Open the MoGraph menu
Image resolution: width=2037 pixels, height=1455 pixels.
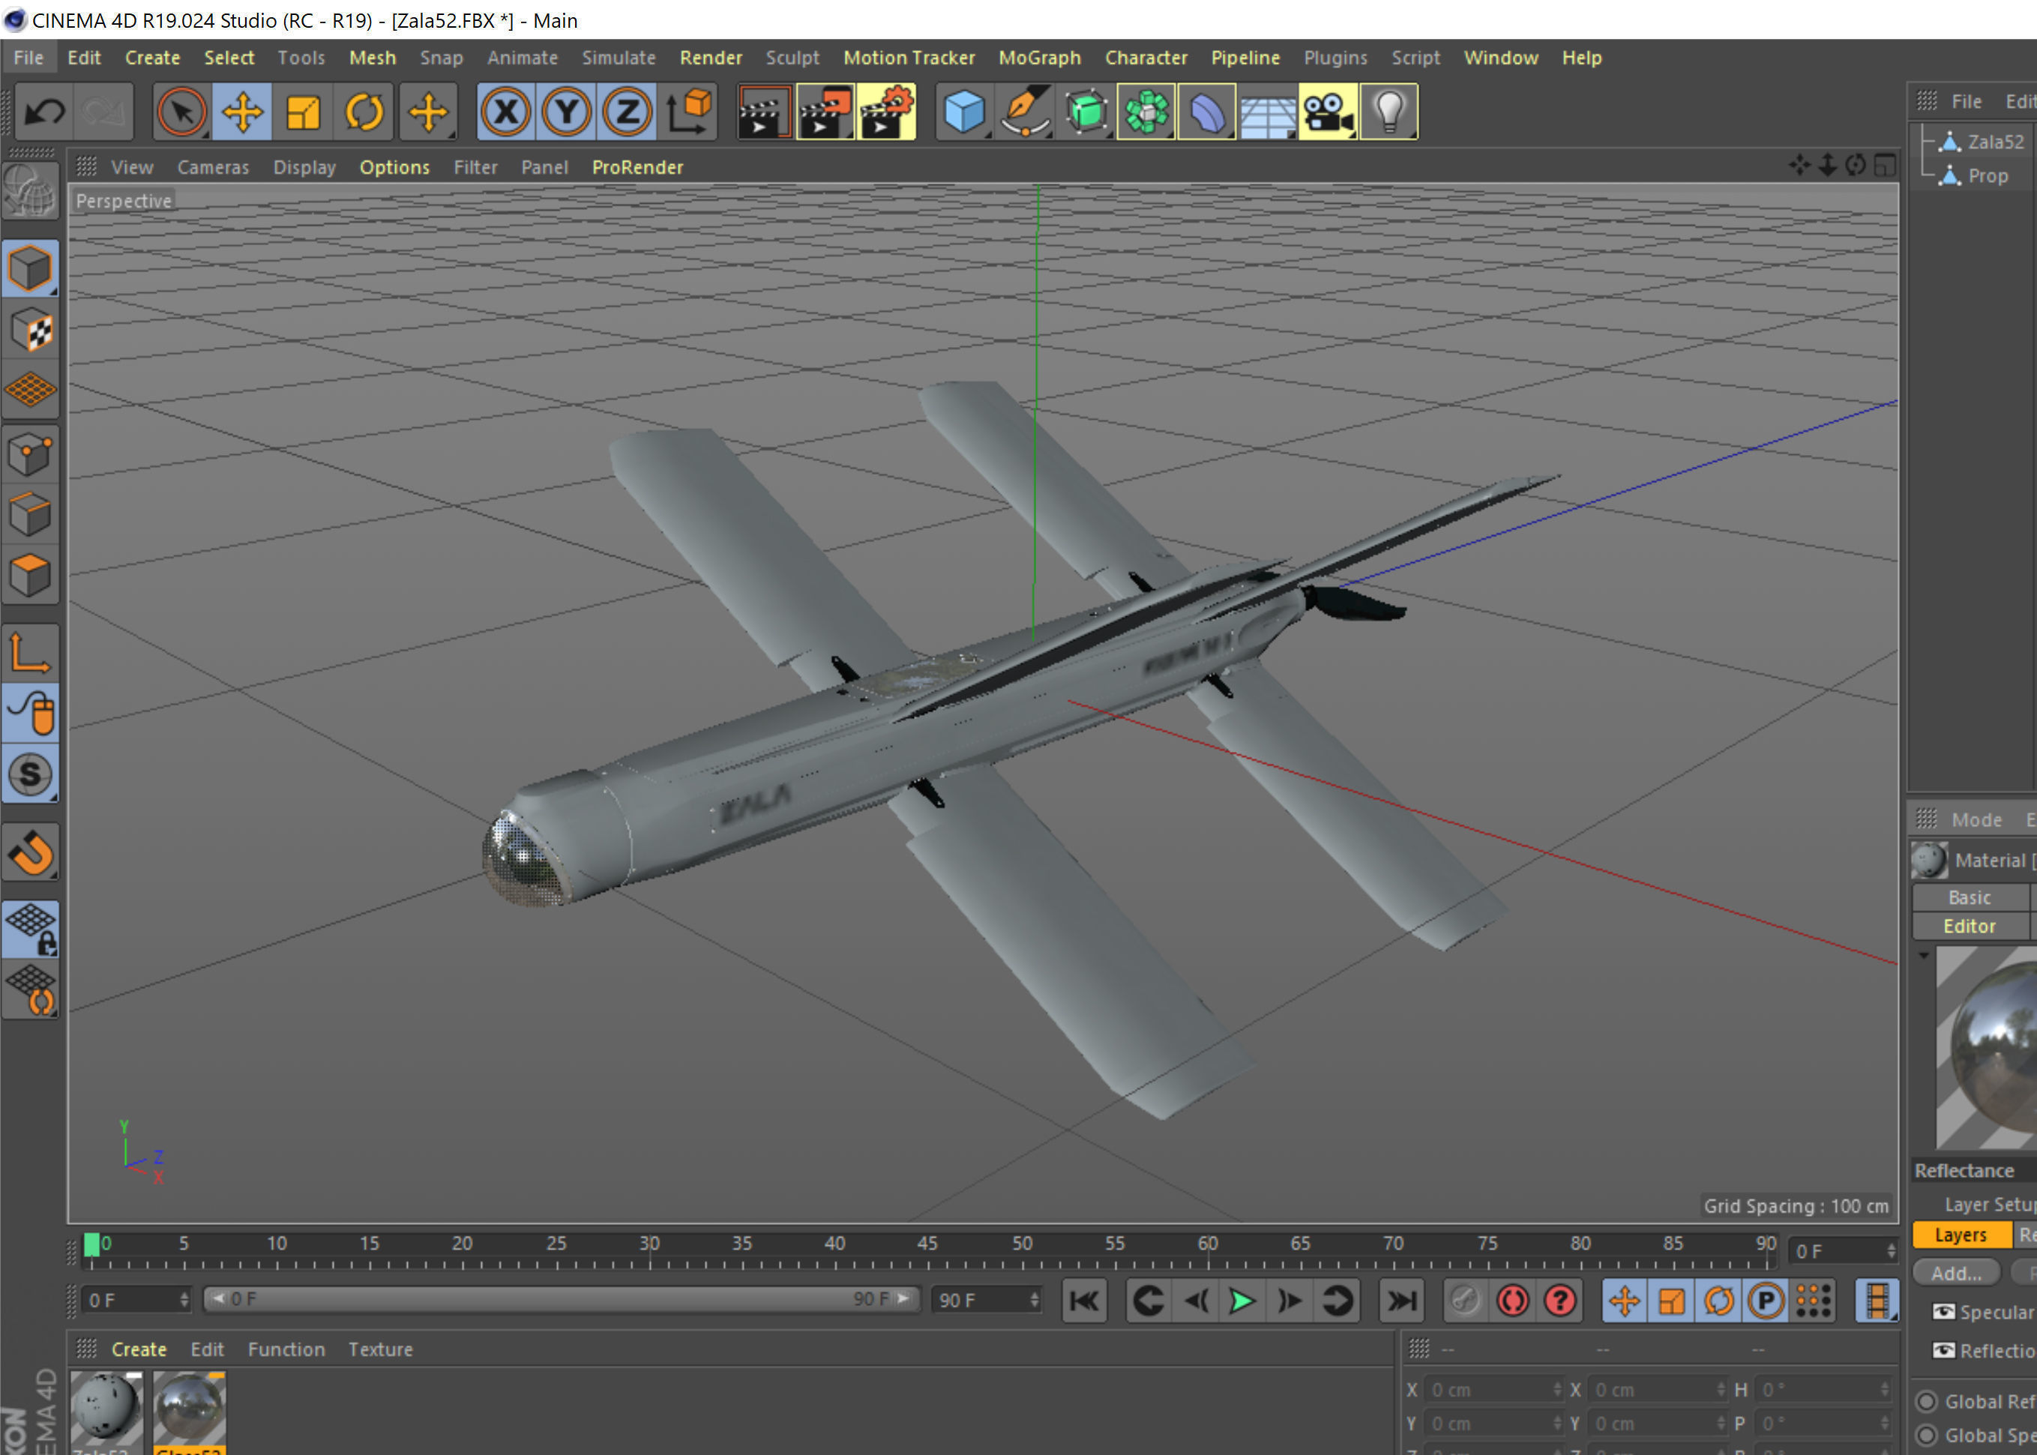point(1040,57)
